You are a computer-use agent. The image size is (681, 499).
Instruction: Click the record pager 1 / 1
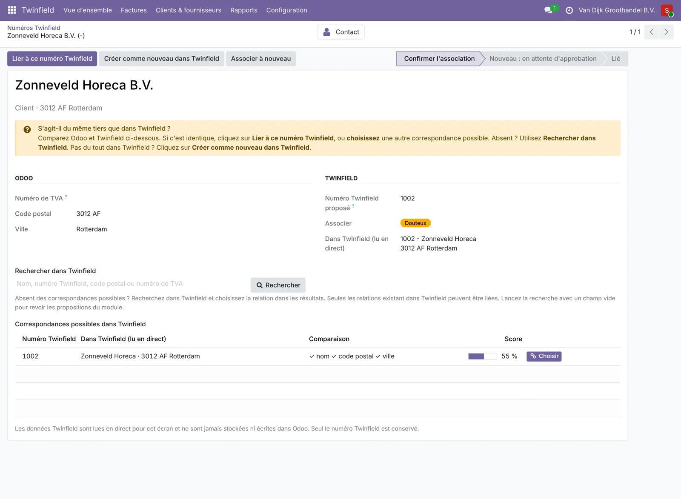pos(635,32)
